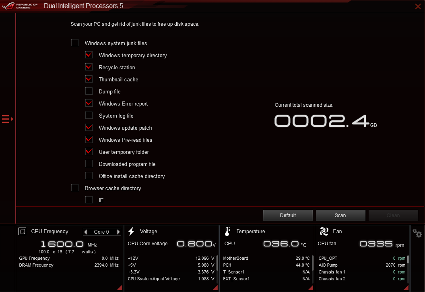Click the Default button

click(x=288, y=215)
